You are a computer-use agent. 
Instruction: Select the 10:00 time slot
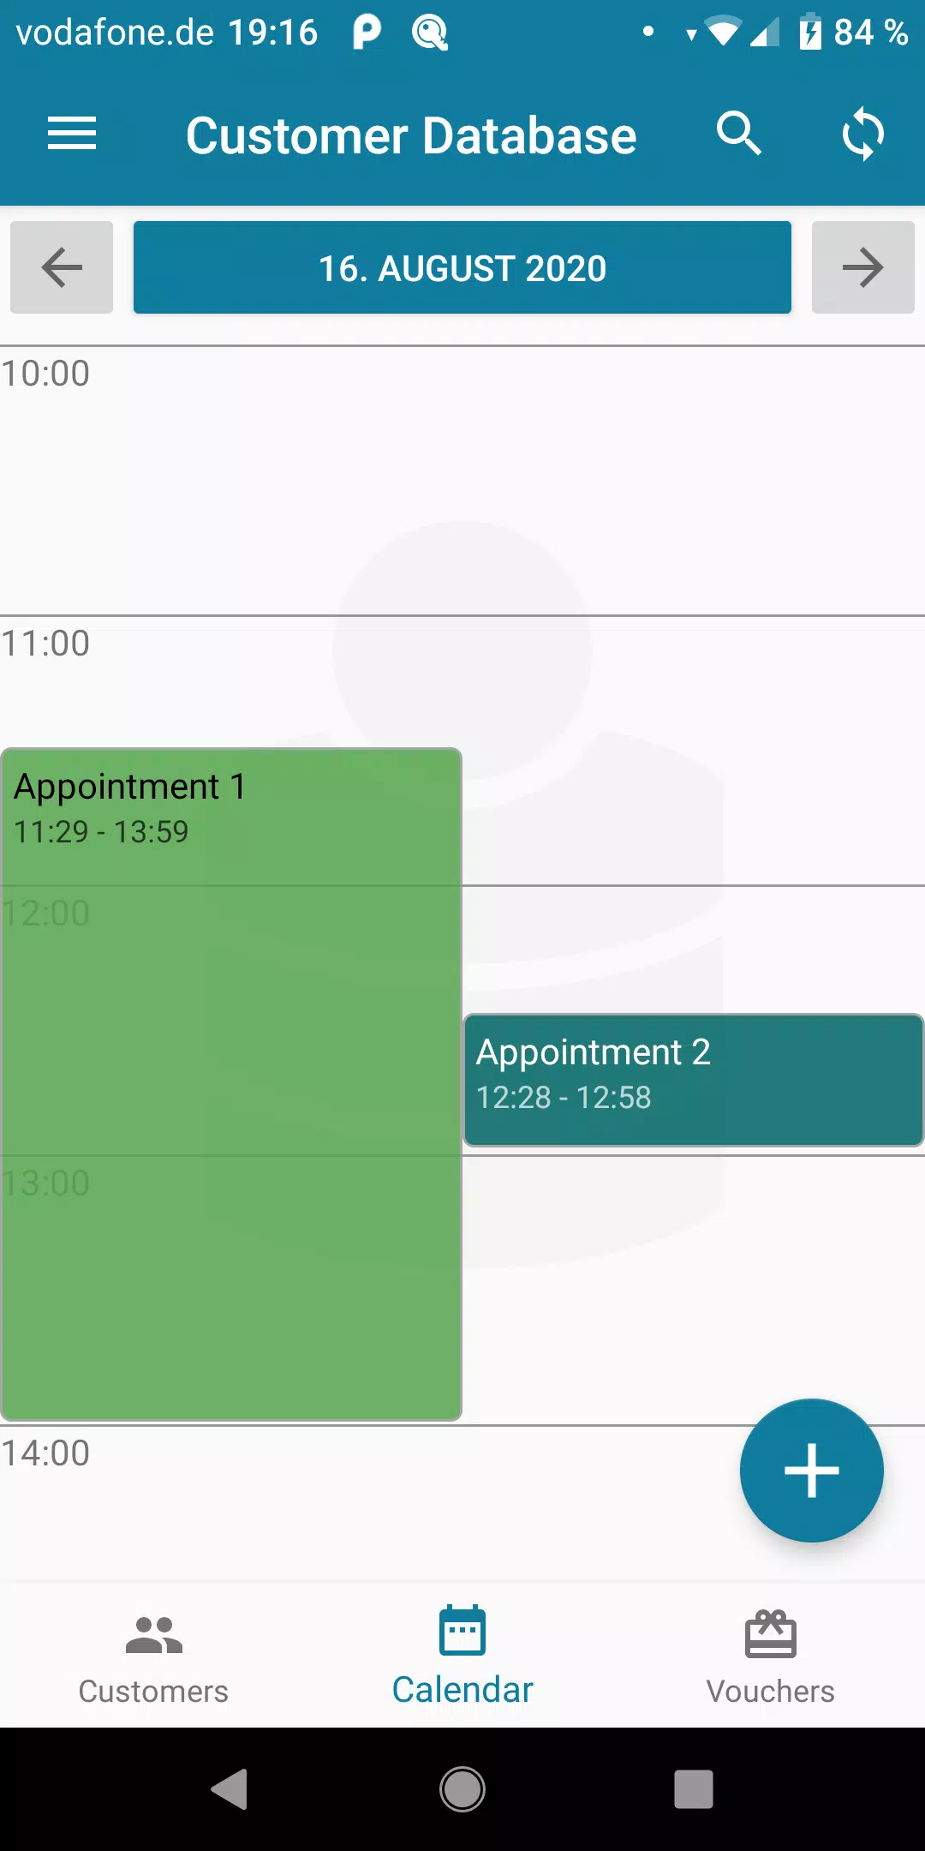coord(462,481)
